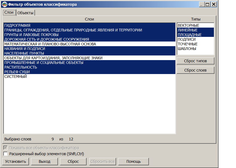Select ТОЧЕЧНЫЕ object type
This screenshot has height=168, width=236.
point(188,44)
